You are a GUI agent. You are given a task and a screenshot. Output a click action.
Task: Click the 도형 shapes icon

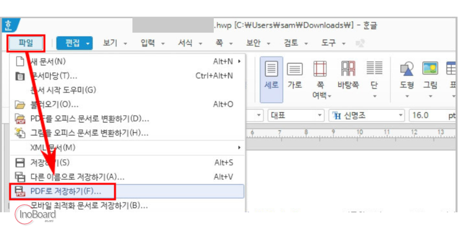pos(407,69)
